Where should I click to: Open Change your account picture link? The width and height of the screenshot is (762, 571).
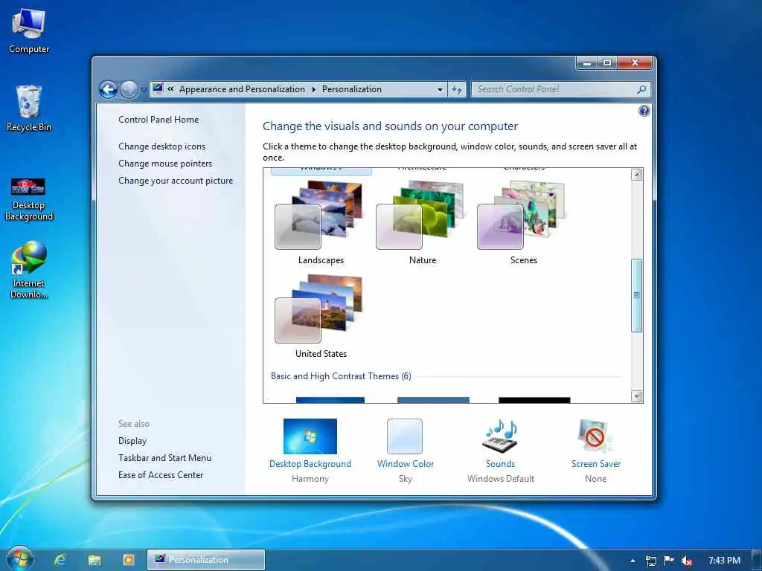176,181
